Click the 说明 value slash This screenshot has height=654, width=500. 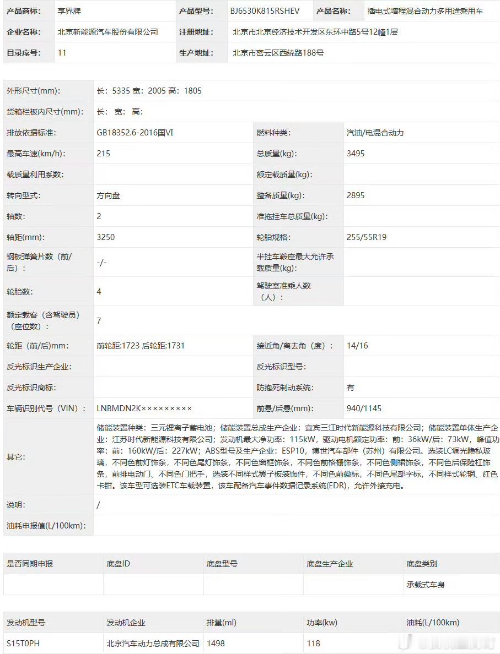tap(98, 505)
